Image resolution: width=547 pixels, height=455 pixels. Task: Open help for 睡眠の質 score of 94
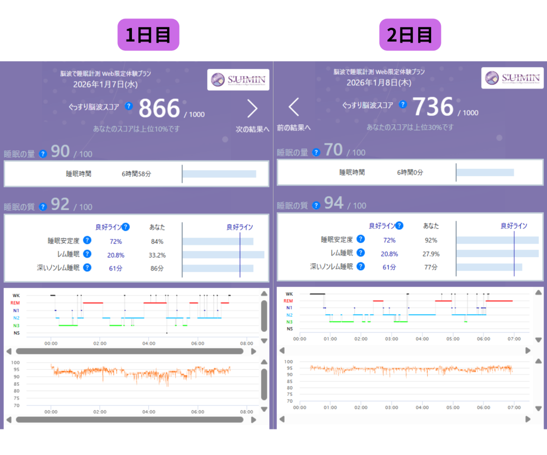point(317,205)
